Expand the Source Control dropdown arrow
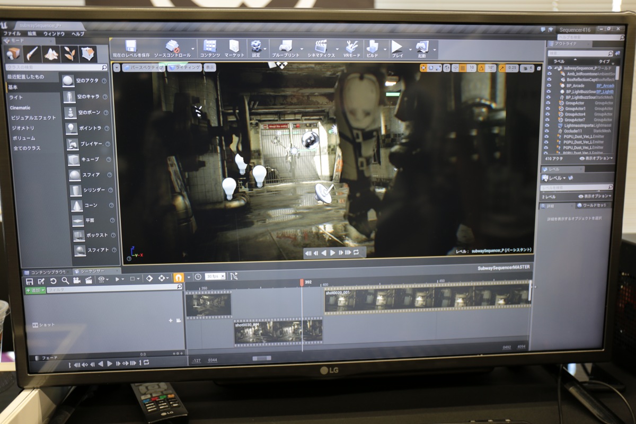Screen dimensions: 636x424 pyautogui.click(x=193, y=49)
